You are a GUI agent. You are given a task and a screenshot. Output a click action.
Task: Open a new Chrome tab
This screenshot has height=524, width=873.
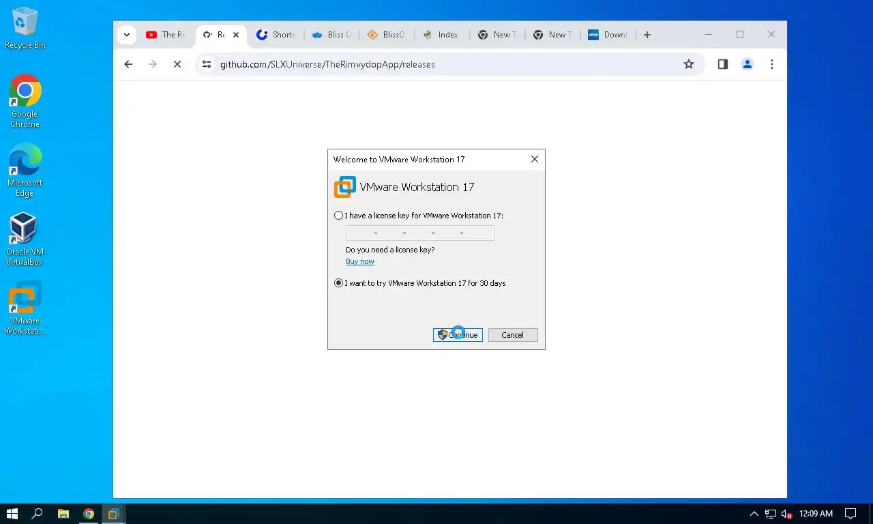647,35
